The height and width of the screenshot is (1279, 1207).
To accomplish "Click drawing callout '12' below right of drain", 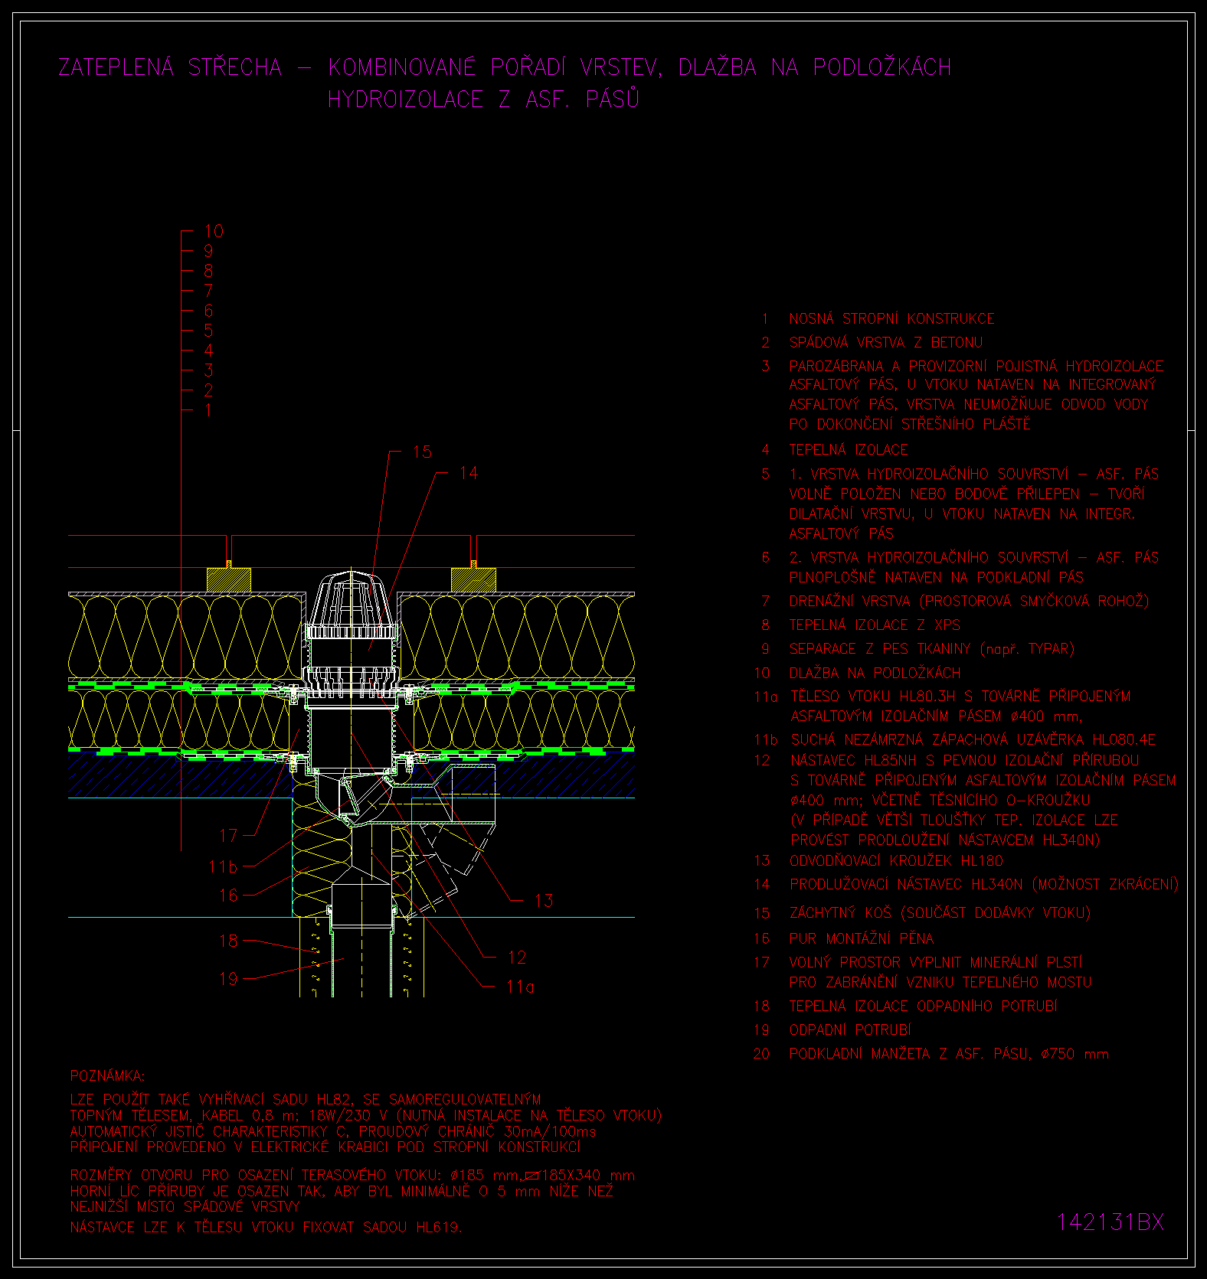I will (x=517, y=958).
